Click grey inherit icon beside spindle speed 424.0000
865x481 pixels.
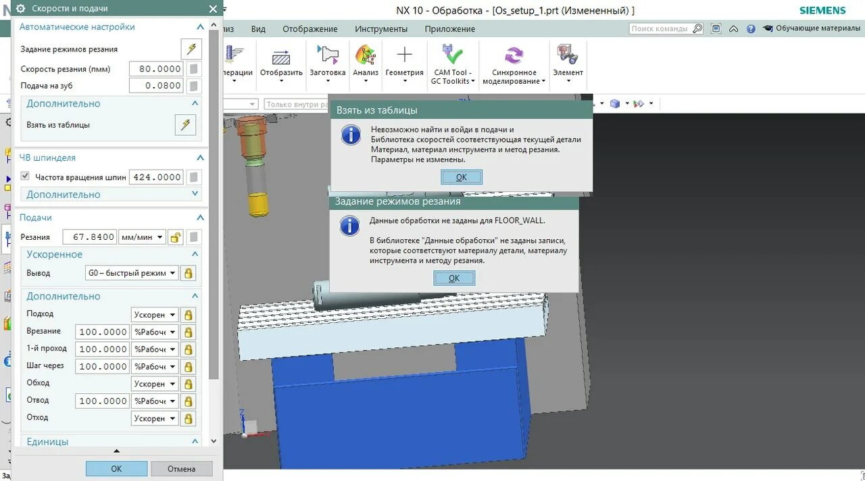[x=194, y=177]
